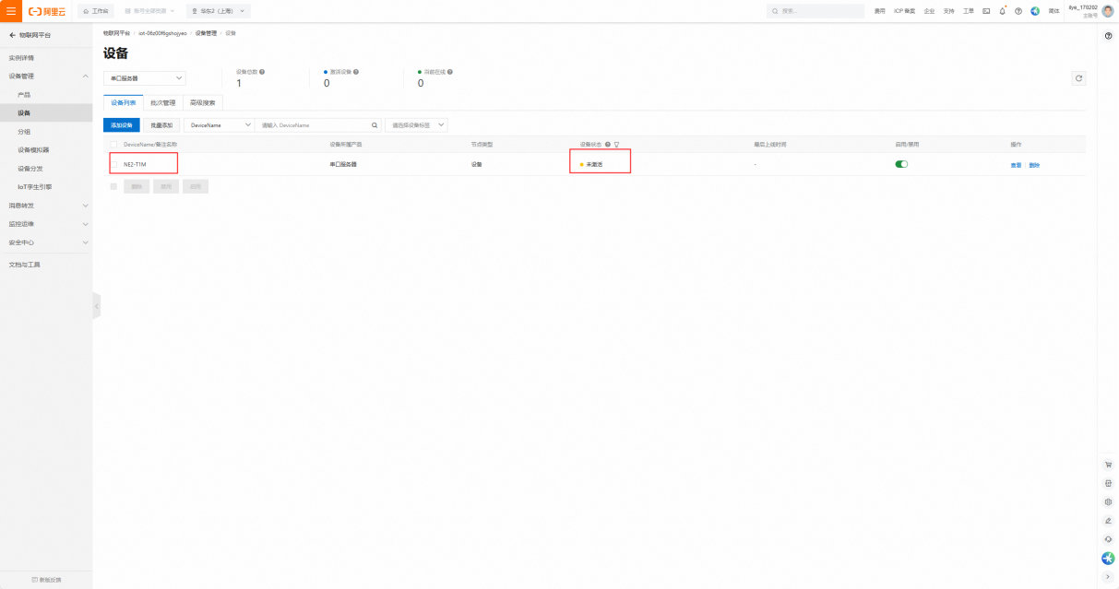Open the orange hamburger menu
1119x589 pixels.
(11, 11)
